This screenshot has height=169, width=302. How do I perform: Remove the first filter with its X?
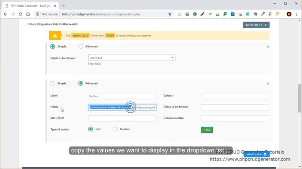[x=268, y=47]
